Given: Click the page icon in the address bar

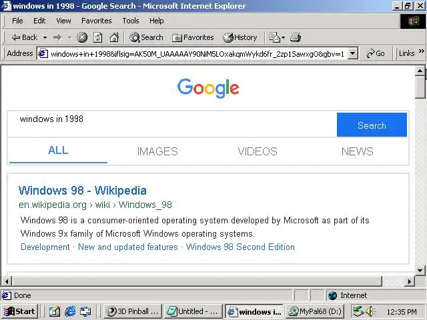Looking at the screenshot, I should 43,53.
